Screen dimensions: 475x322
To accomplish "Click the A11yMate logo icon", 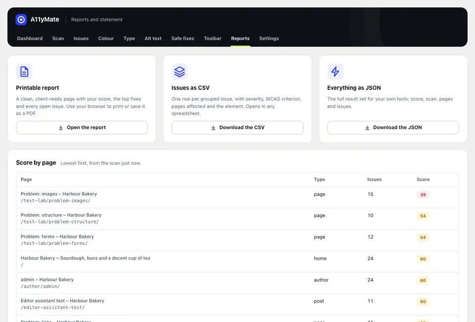I will point(21,20).
